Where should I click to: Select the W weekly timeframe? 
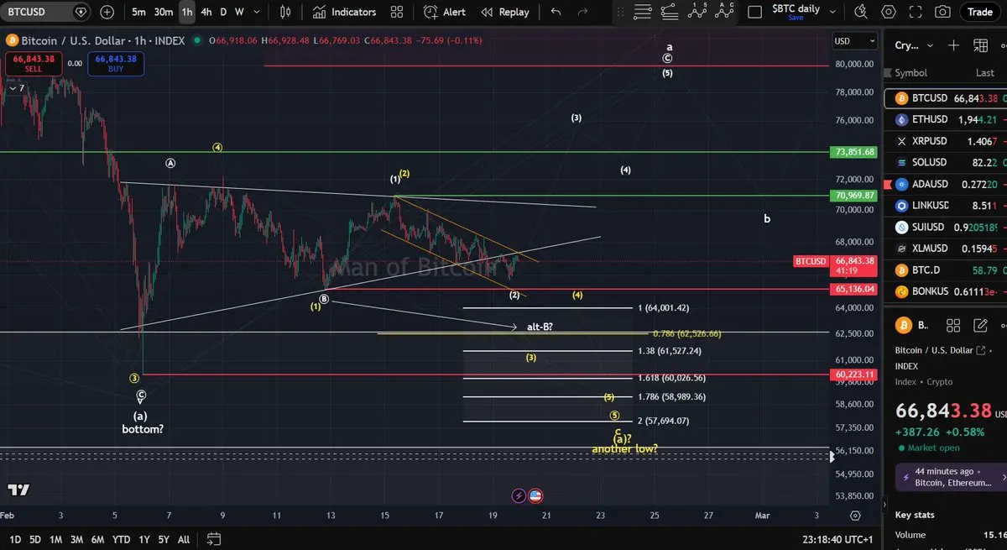[239, 12]
